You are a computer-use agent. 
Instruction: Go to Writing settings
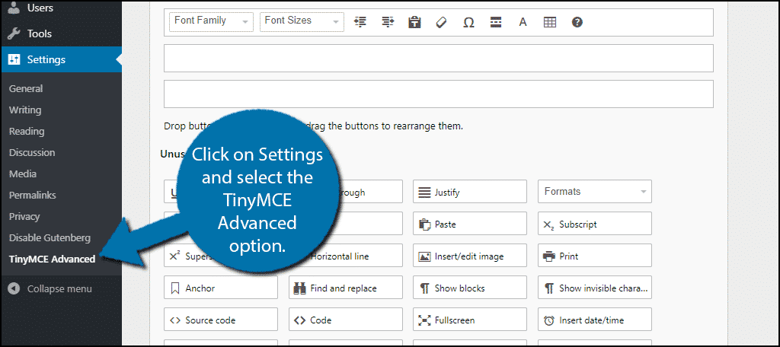pos(25,110)
